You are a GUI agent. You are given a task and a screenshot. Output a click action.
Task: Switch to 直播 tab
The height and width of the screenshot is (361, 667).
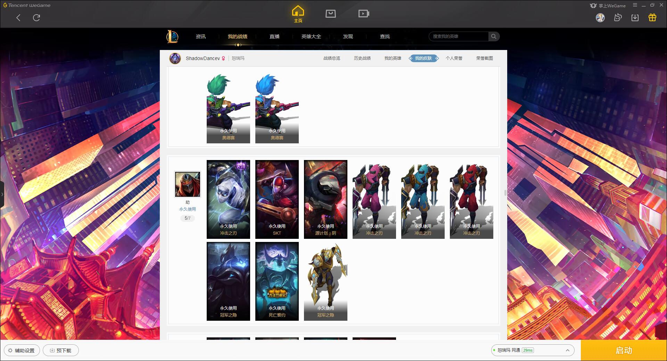tap(274, 36)
